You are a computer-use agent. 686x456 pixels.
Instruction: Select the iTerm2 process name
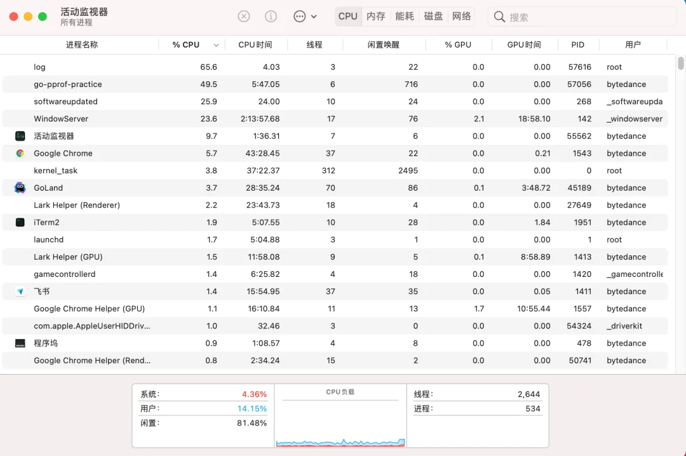click(46, 222)
